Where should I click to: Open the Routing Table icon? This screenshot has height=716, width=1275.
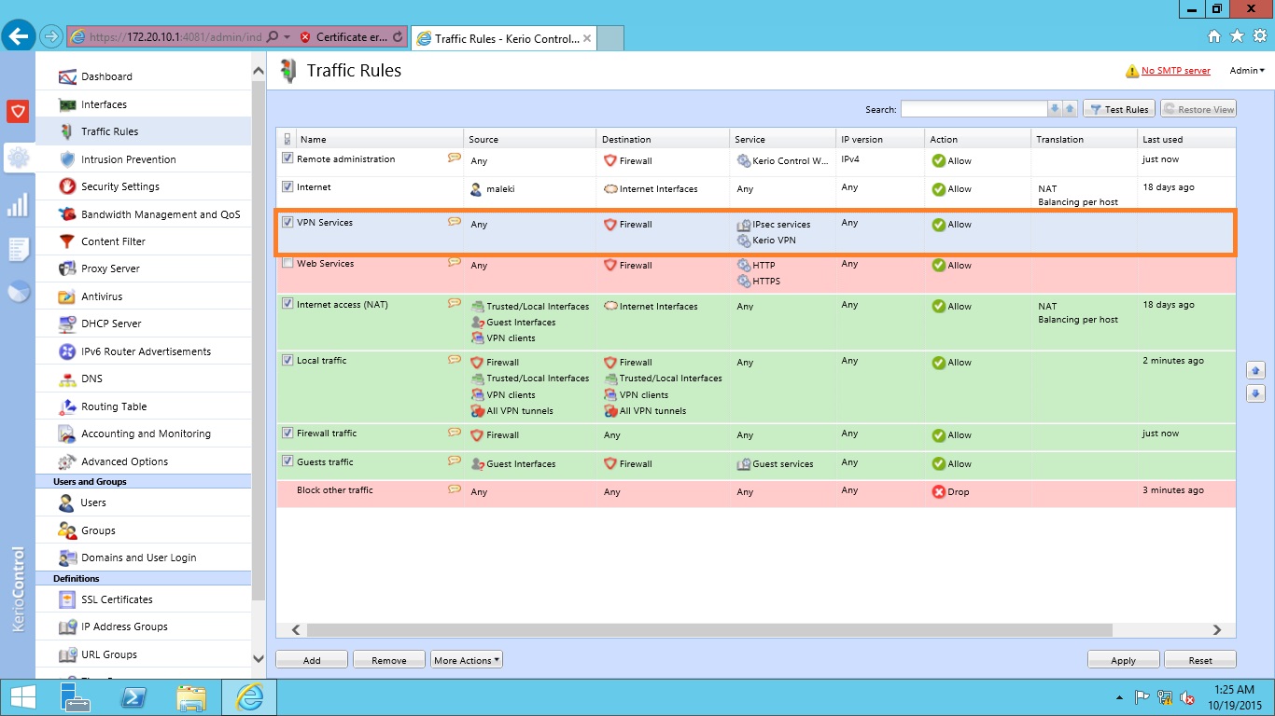pos(66,406)
